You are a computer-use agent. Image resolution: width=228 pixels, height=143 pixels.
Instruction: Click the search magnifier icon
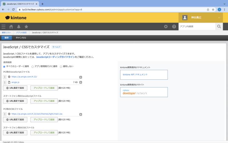[219, 27]
